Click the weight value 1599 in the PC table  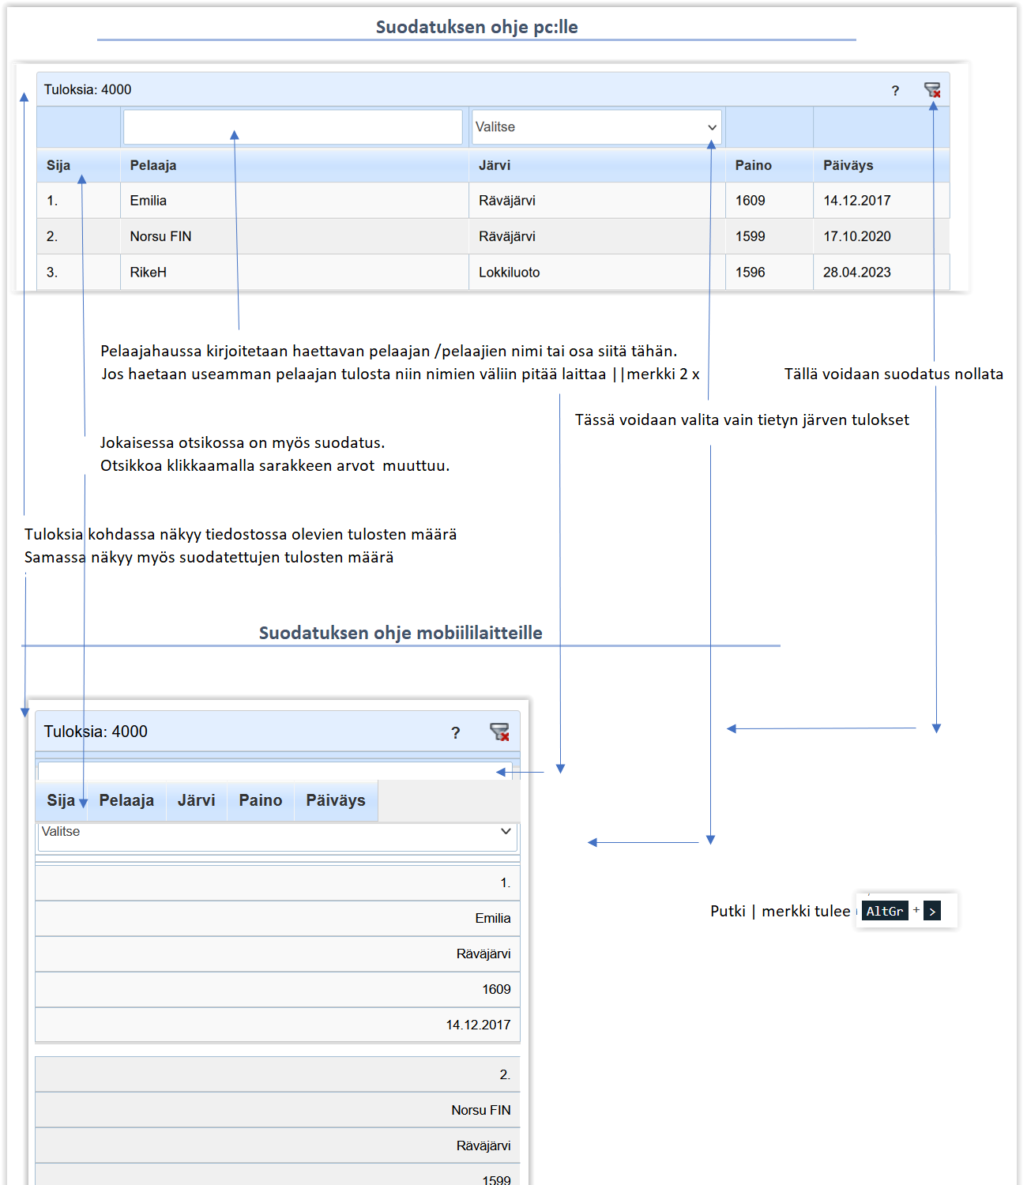[750, 236]
